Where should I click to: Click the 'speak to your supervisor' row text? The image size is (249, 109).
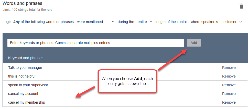[x=28, y=85]
